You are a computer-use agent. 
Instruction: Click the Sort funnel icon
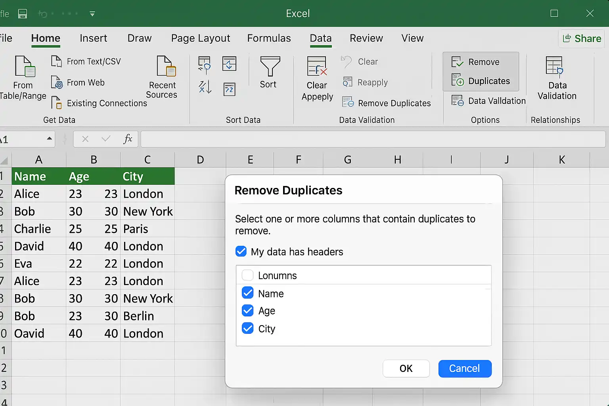(x=270, y=66)
